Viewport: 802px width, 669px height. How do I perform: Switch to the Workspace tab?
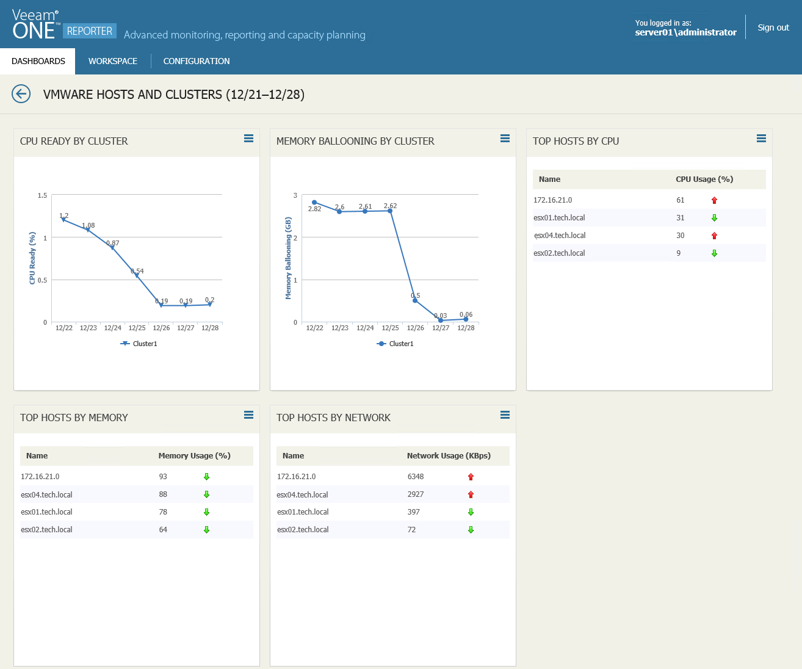pos(113,61)
